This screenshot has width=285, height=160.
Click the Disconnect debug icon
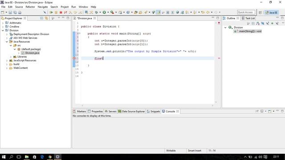[65, 12]
